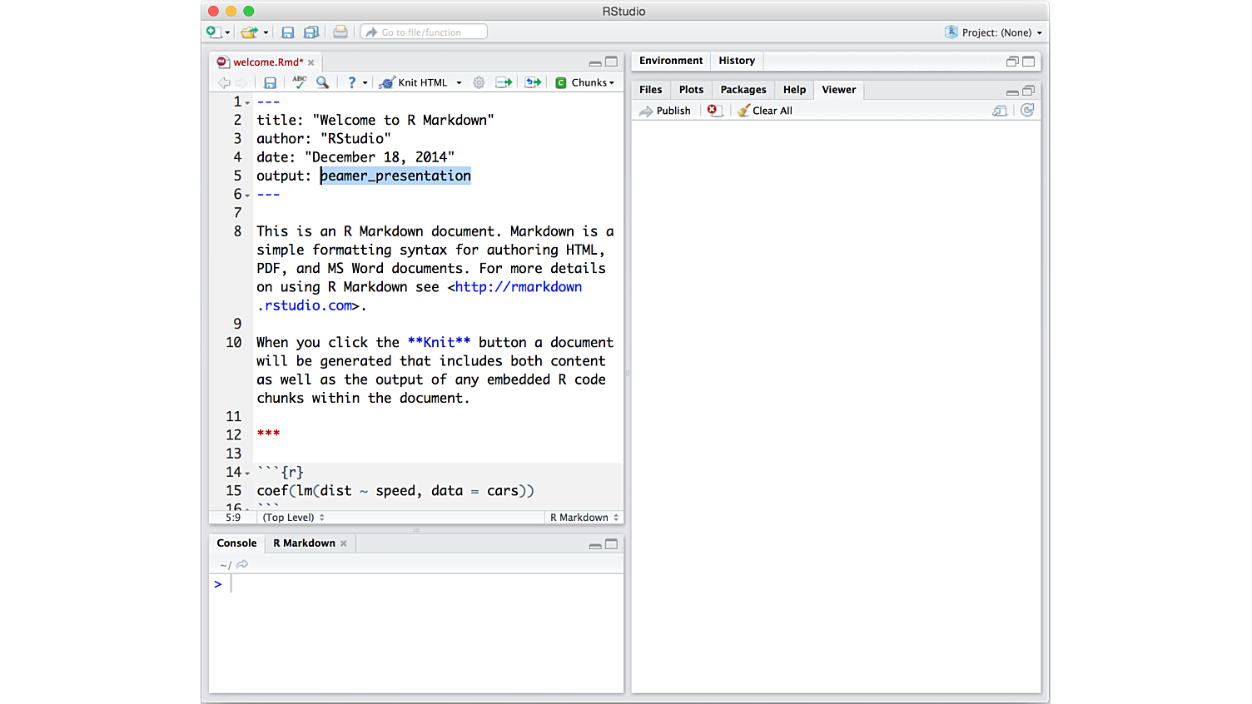Expand the Knit HTML format dropdown arrow
Screen dimensions: 1252x704
coord(459,83)
